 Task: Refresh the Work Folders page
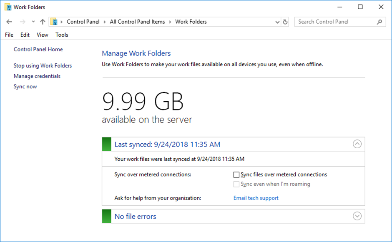tap(285, 22)
